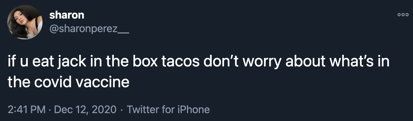The width and height of the screenshot is (413, 121).
Task: Click sharon's profile picture
Action: [25, 22]
